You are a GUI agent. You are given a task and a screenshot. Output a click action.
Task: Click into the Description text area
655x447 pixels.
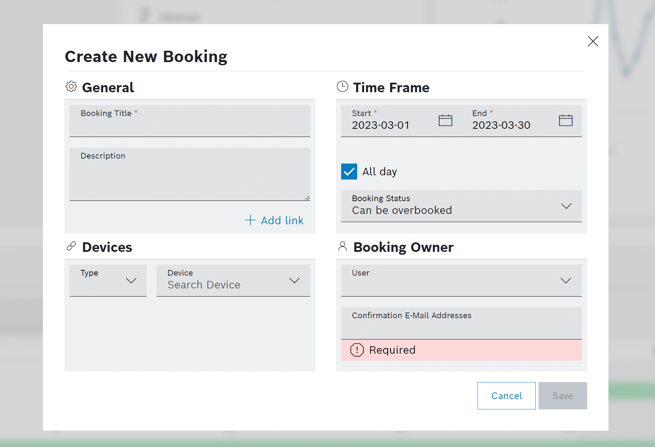point(190,177)
